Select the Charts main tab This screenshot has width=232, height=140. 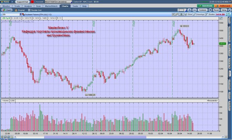click(x=65, y=6)
